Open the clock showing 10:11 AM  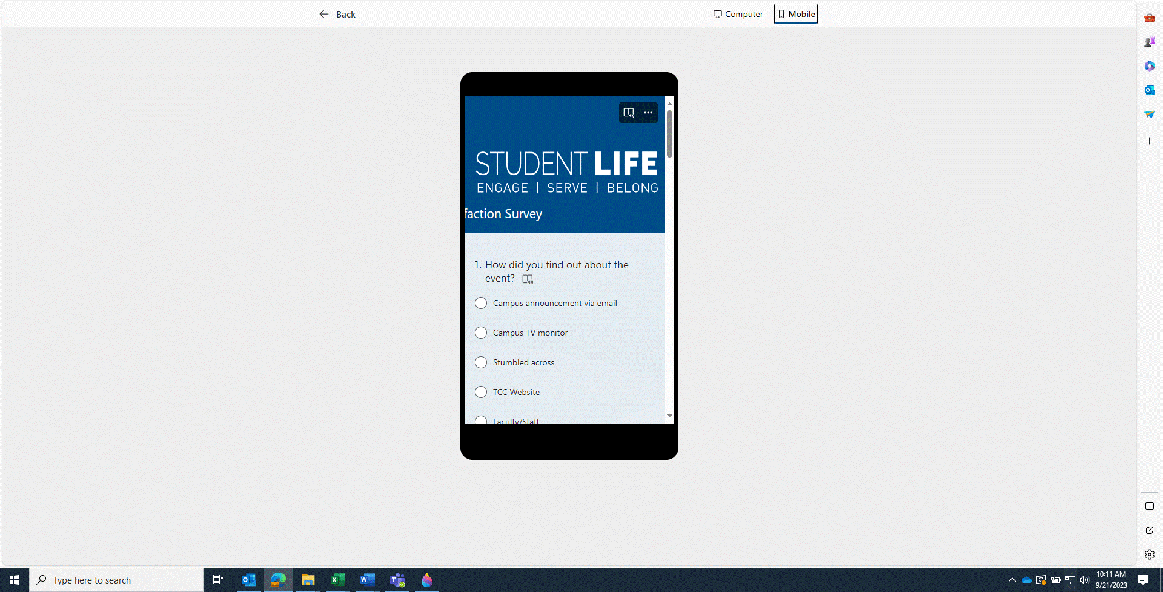pos(1112,580)
